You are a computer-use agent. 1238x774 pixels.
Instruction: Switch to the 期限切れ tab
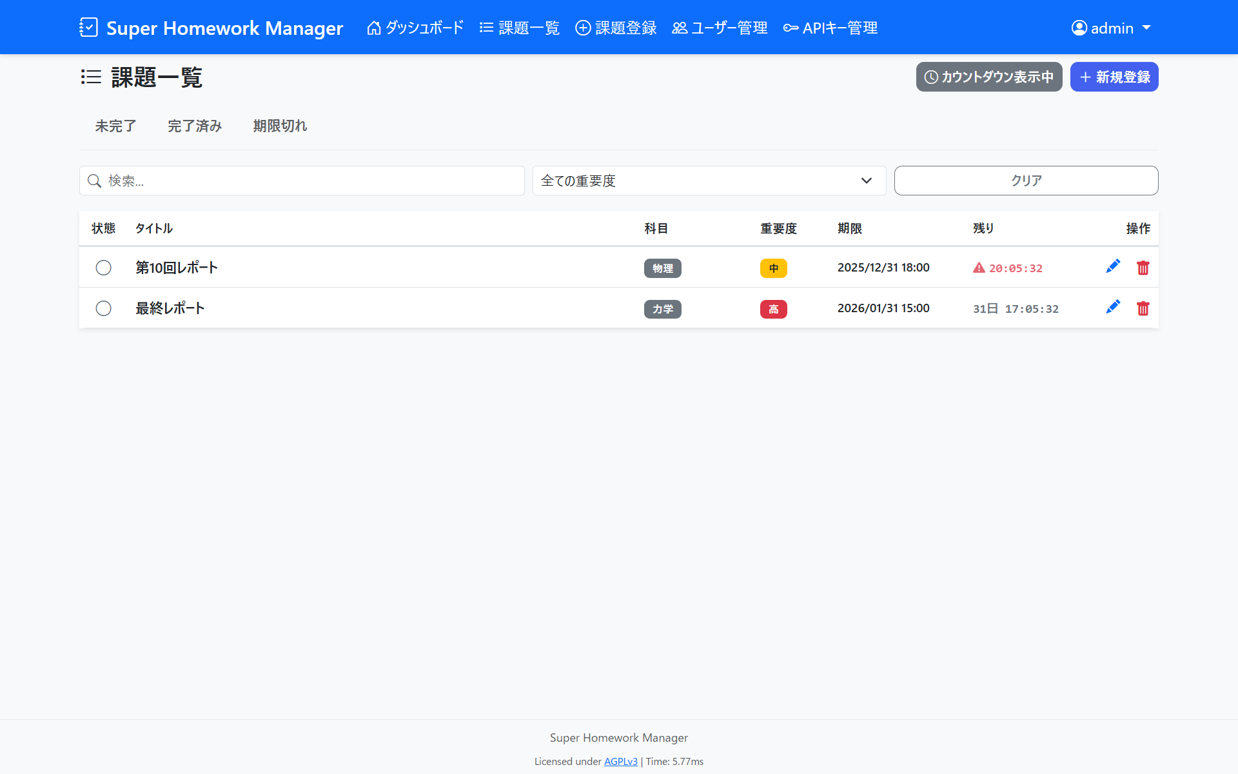coord(280,126)
